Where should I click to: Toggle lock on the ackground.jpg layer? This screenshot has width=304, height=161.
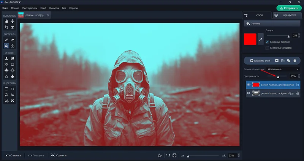click(x=298, y=93)
